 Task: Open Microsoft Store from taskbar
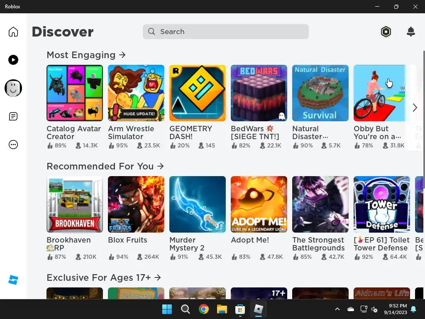point(240,309)
